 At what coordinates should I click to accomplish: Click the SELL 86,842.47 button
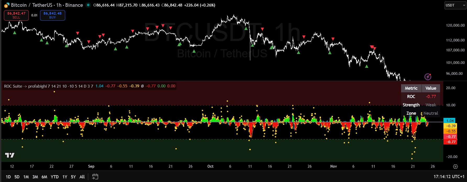[x=16, y=15]
